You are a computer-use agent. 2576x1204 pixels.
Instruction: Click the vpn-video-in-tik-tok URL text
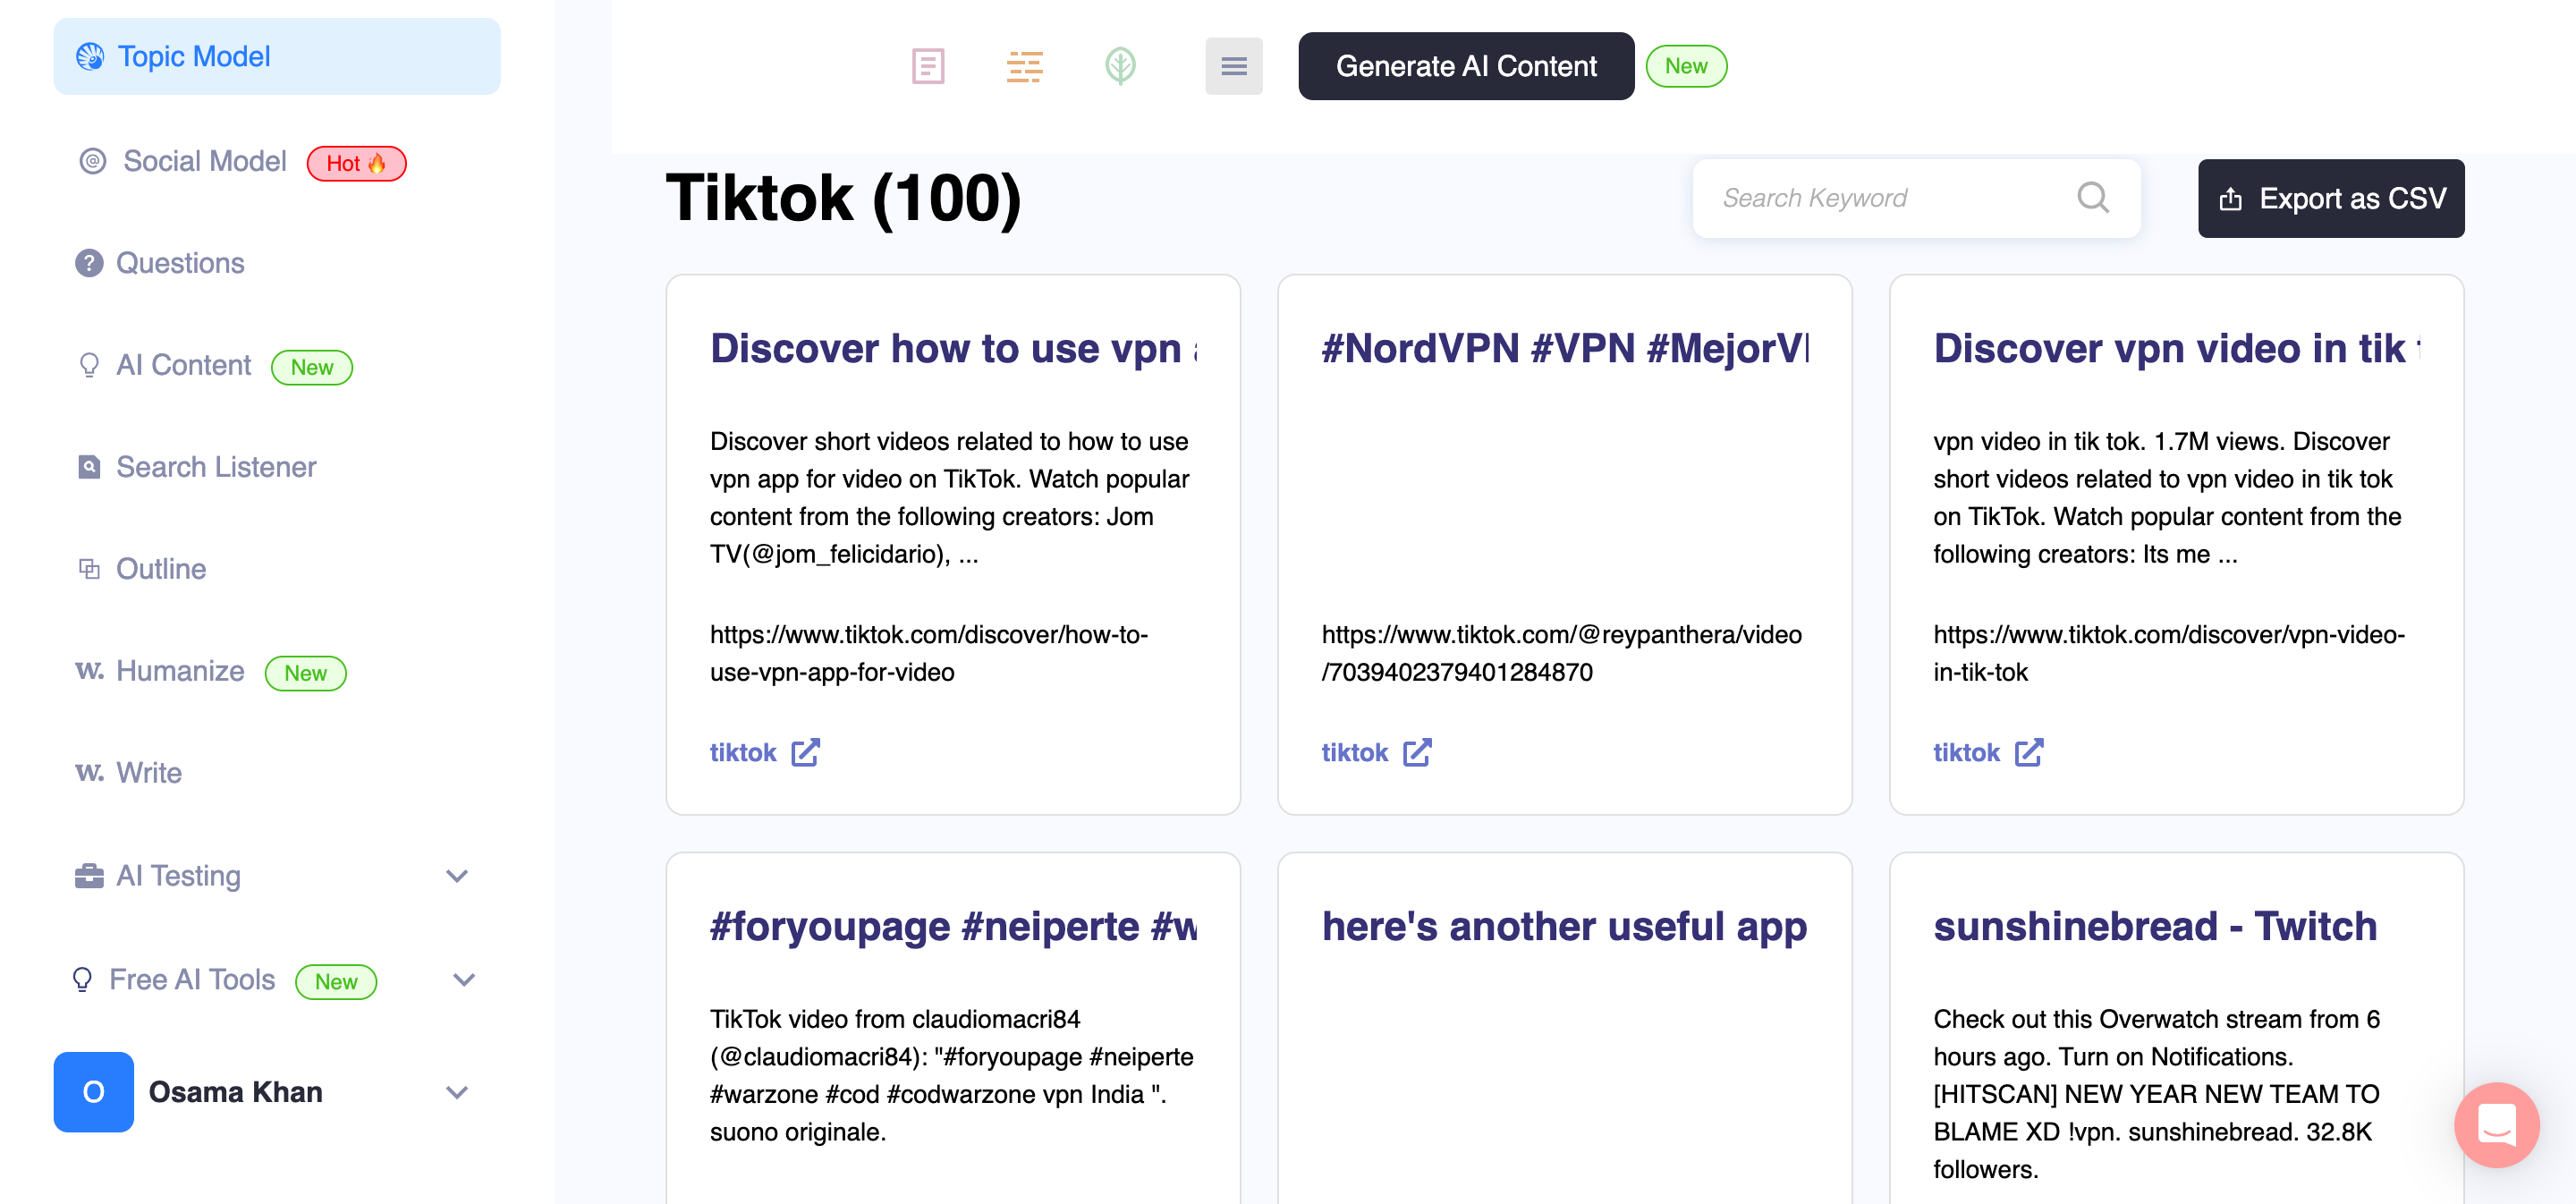click(x=2169, y=653)
